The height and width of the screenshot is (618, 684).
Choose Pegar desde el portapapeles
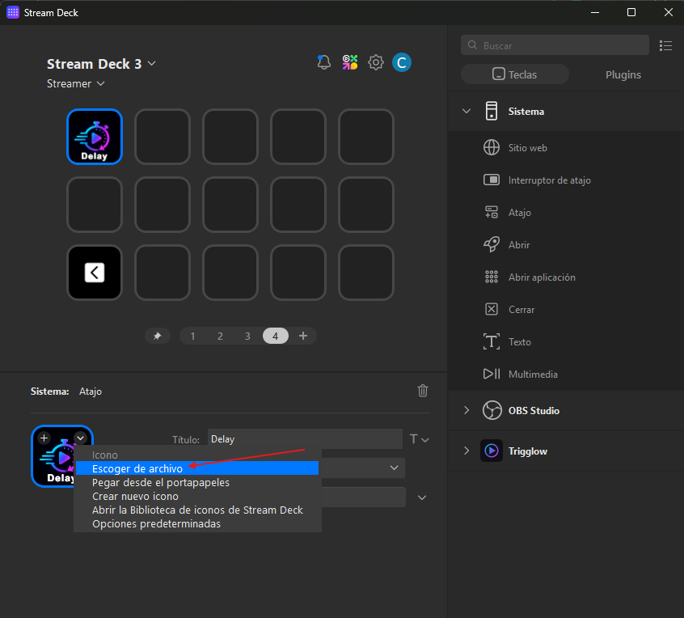tap(197, 482)
